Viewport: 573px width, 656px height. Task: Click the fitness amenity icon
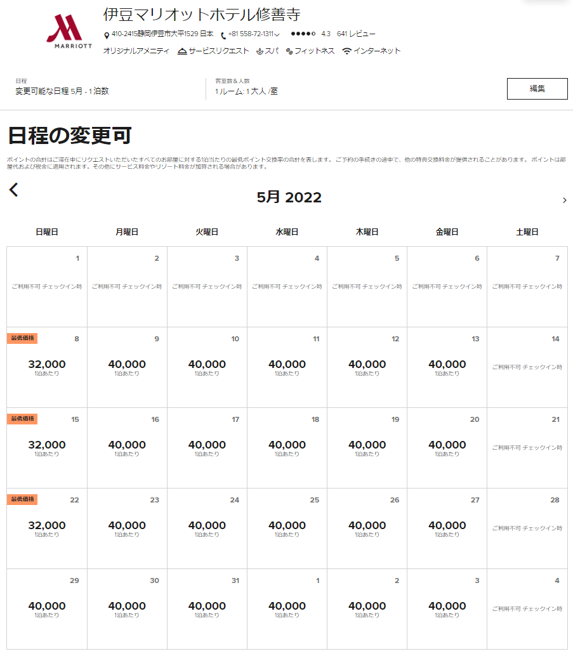point(289,51)
